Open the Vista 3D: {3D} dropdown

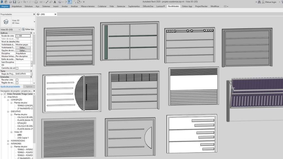click(19, 29)
